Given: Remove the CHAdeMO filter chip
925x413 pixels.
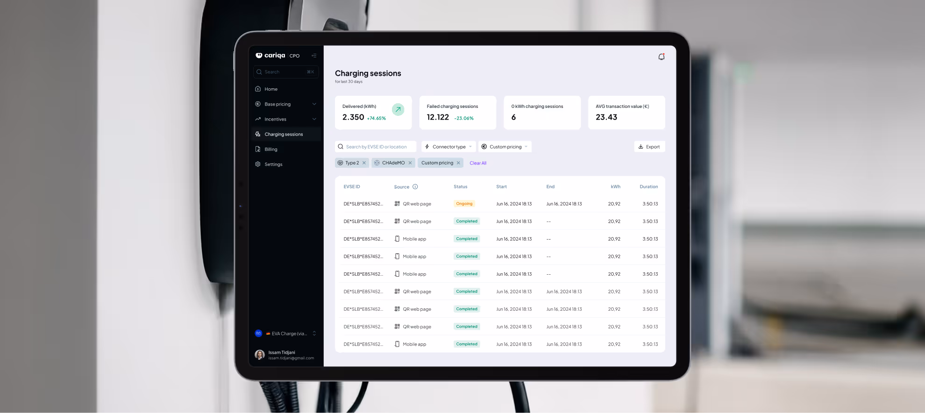Looking at the screenshot, I should [410, 163].
